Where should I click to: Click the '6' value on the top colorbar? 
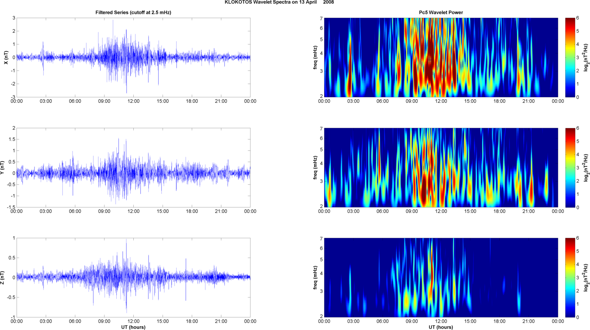(x=578, y=18)
